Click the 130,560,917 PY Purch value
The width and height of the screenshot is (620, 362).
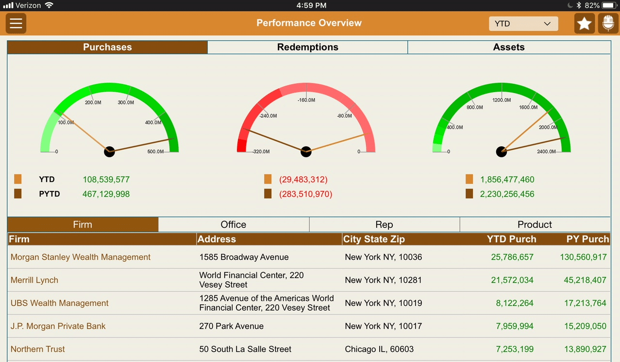(x=583, y=257)
